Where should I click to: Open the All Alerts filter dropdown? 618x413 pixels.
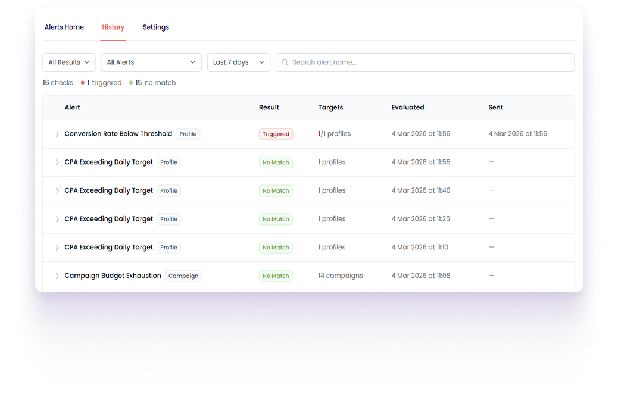(151, 62)
